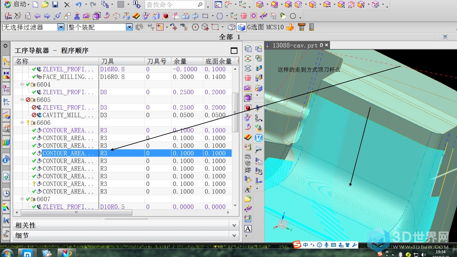Select the FACE_MILLING operation row

coord(122,77)
